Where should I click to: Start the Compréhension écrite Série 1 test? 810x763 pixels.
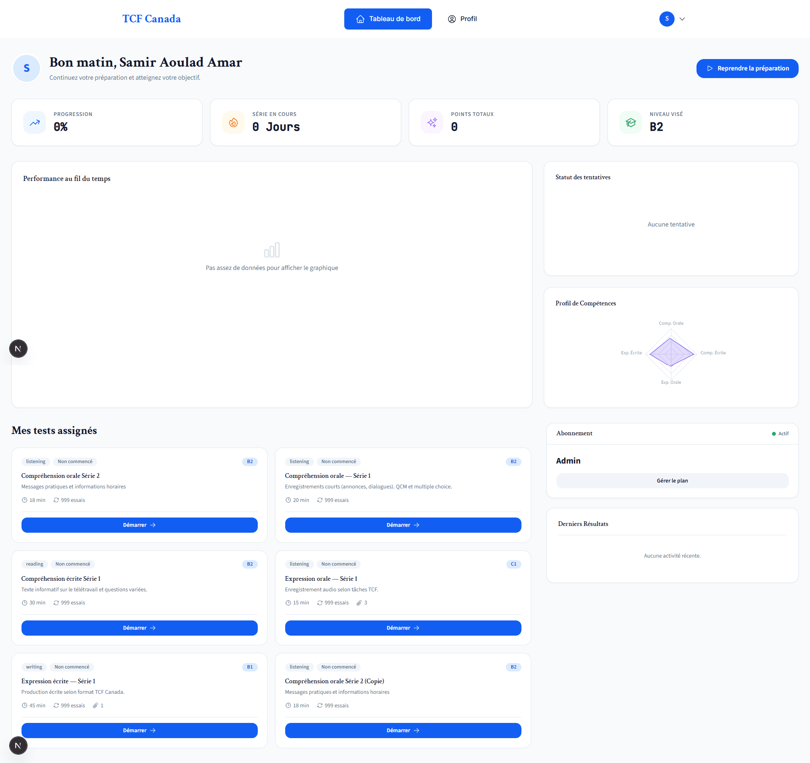140,628
